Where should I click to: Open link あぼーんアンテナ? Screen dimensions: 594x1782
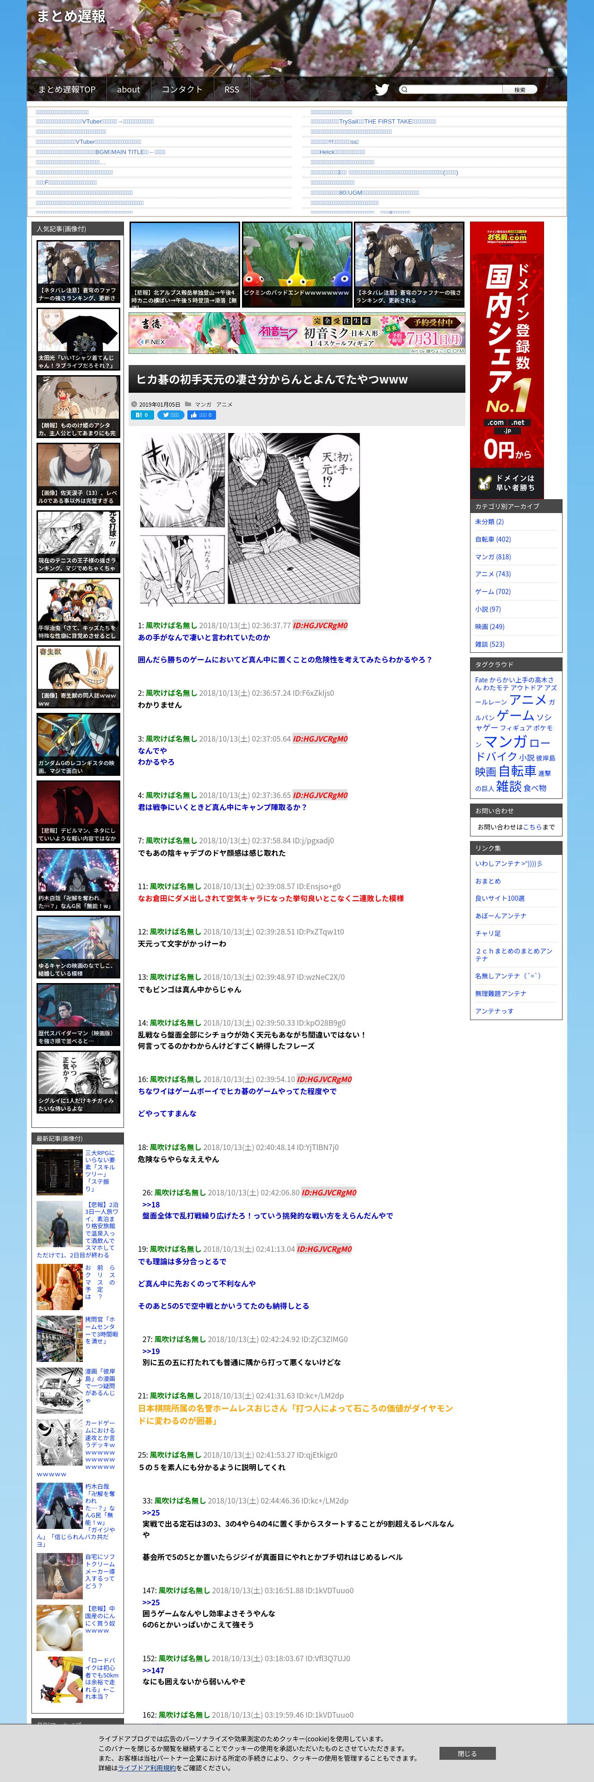pos(501,915)
